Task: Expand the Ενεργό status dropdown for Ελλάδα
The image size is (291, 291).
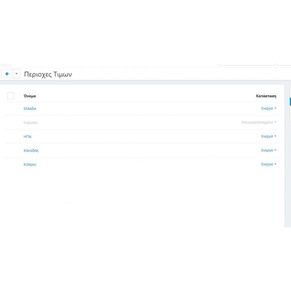Action: [268, 108]
